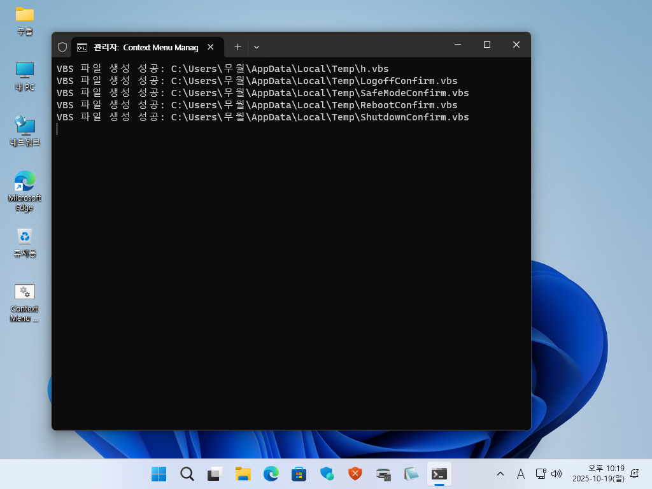Launch Microsoft Edge desktop shortcut
Image resolution: width=652 pixels, height=489 pixels.
(25, 191)
